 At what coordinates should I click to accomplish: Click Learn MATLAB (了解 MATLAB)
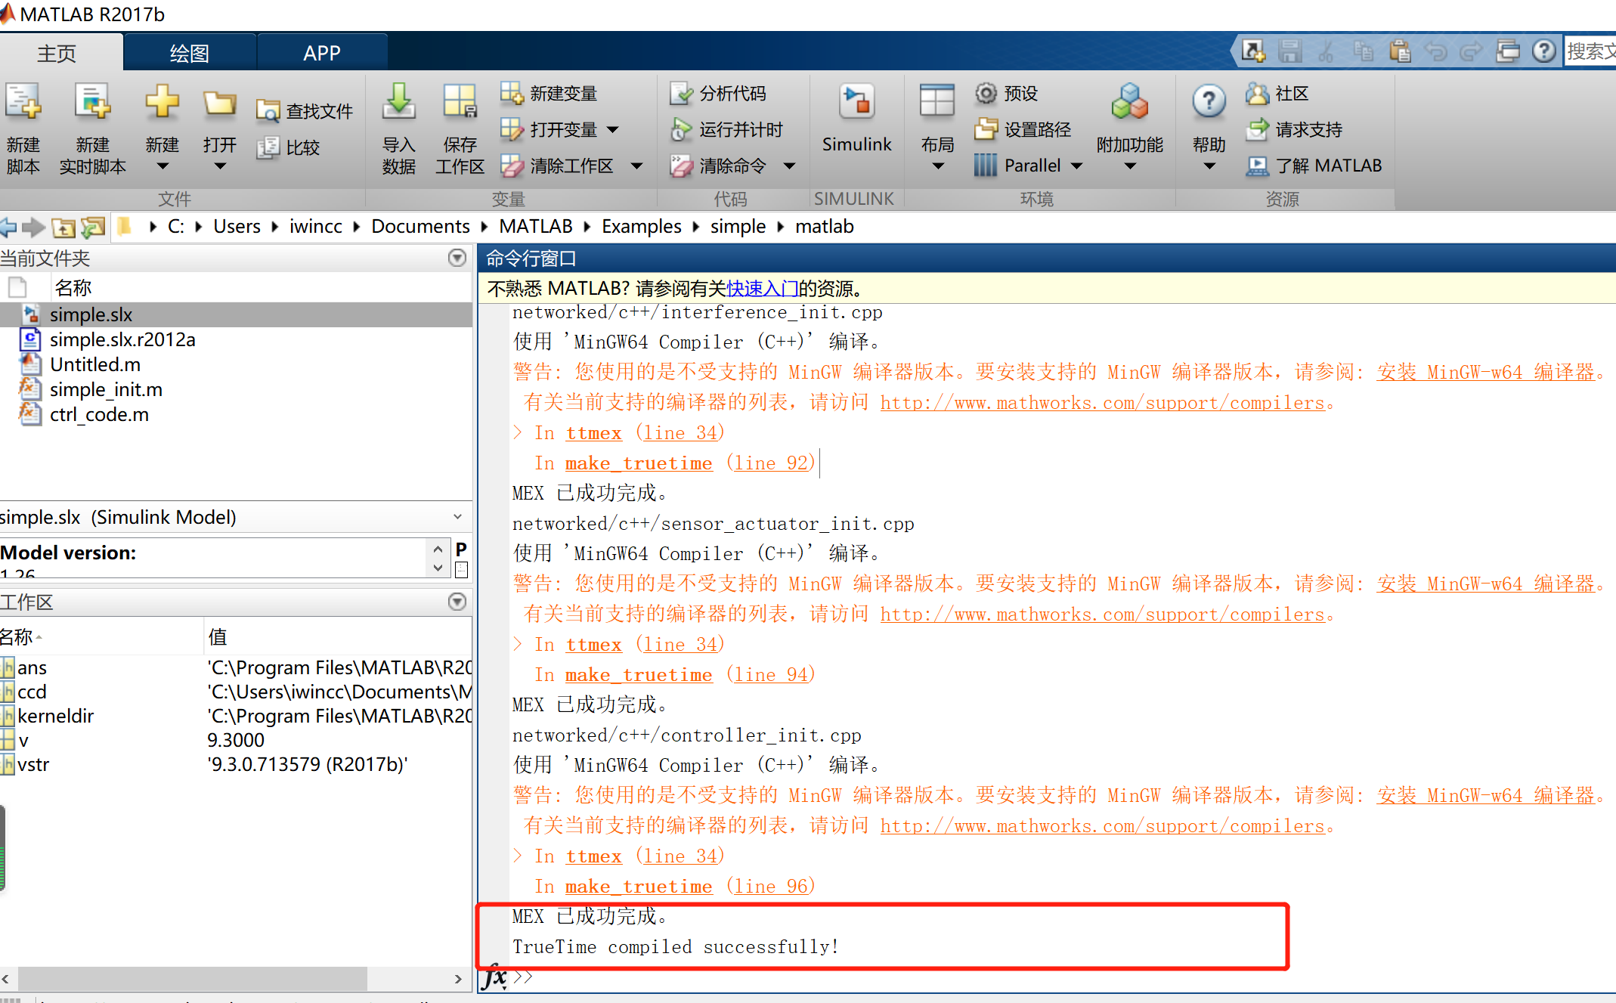[1314, 166]
